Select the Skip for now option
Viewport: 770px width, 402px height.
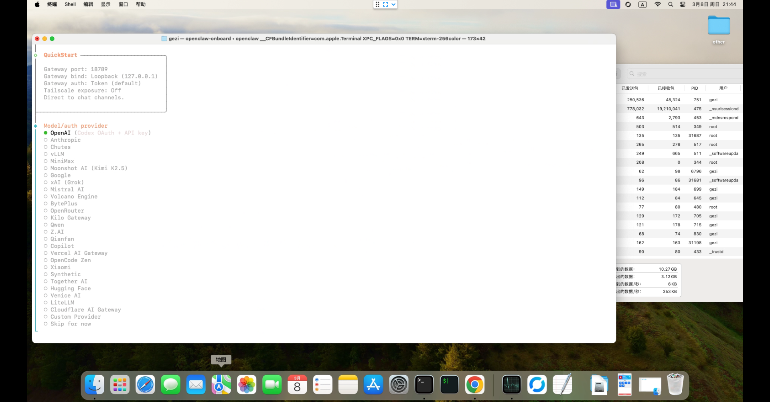point(71,324)
